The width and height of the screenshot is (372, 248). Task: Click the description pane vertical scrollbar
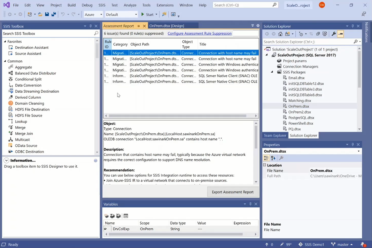point(256,137)
